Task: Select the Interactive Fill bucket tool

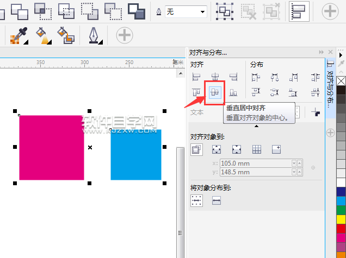Action: click(44, 36)
